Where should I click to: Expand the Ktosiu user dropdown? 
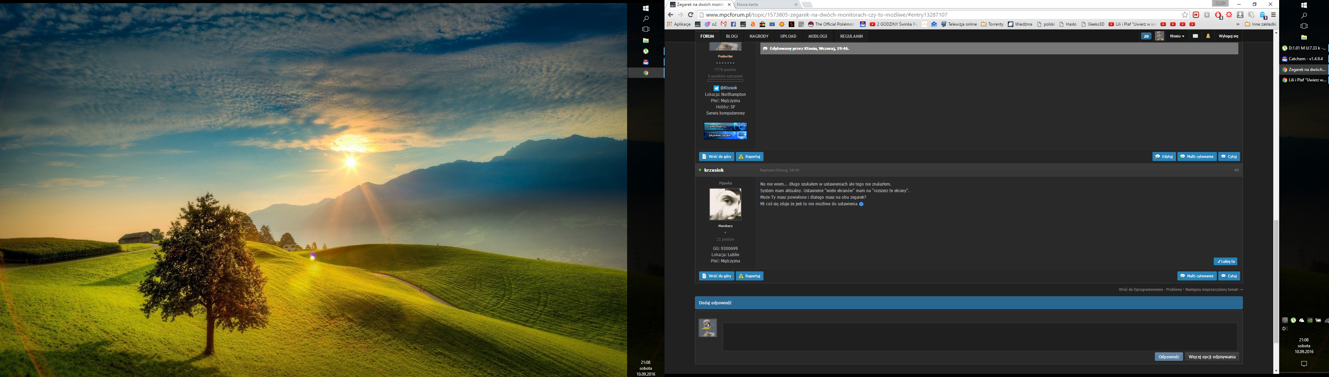[x=1177, y=36]
